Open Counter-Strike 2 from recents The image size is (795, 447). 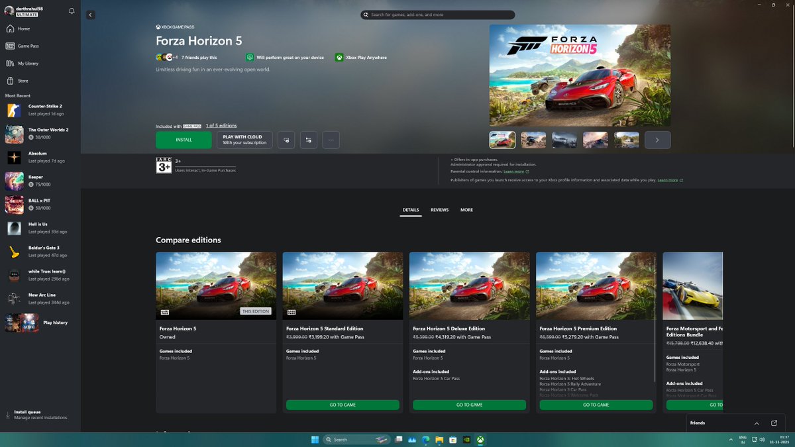(40, 110)
